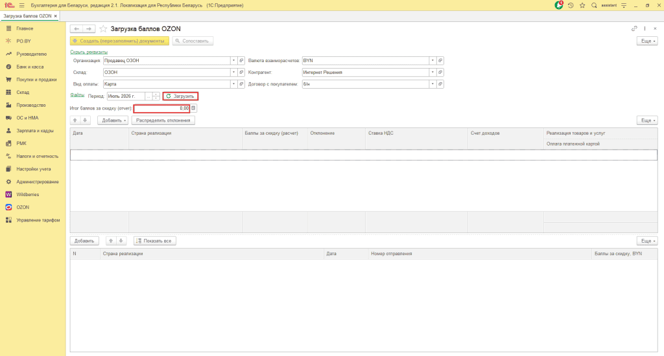Open Администрирование section
The image size is (664, 356).
coord(37,182)
